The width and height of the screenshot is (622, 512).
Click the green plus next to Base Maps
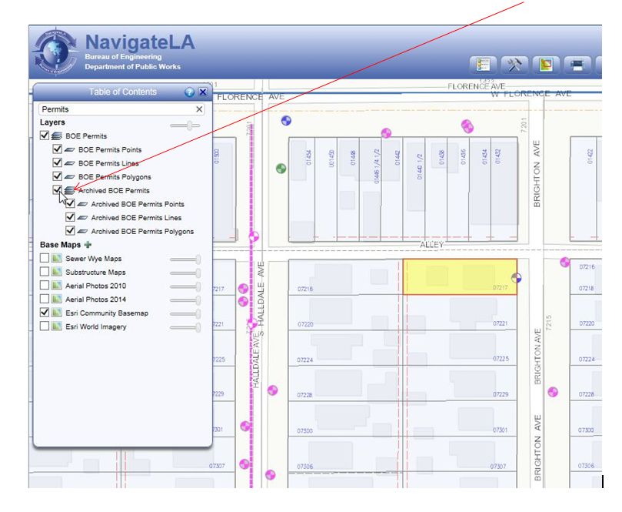[88, 245]
